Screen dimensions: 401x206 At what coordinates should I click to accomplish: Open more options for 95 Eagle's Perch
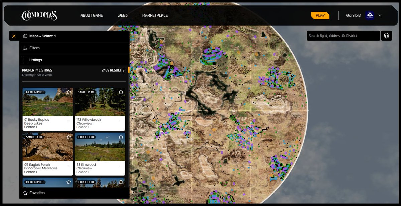click(x=69, y=166)
